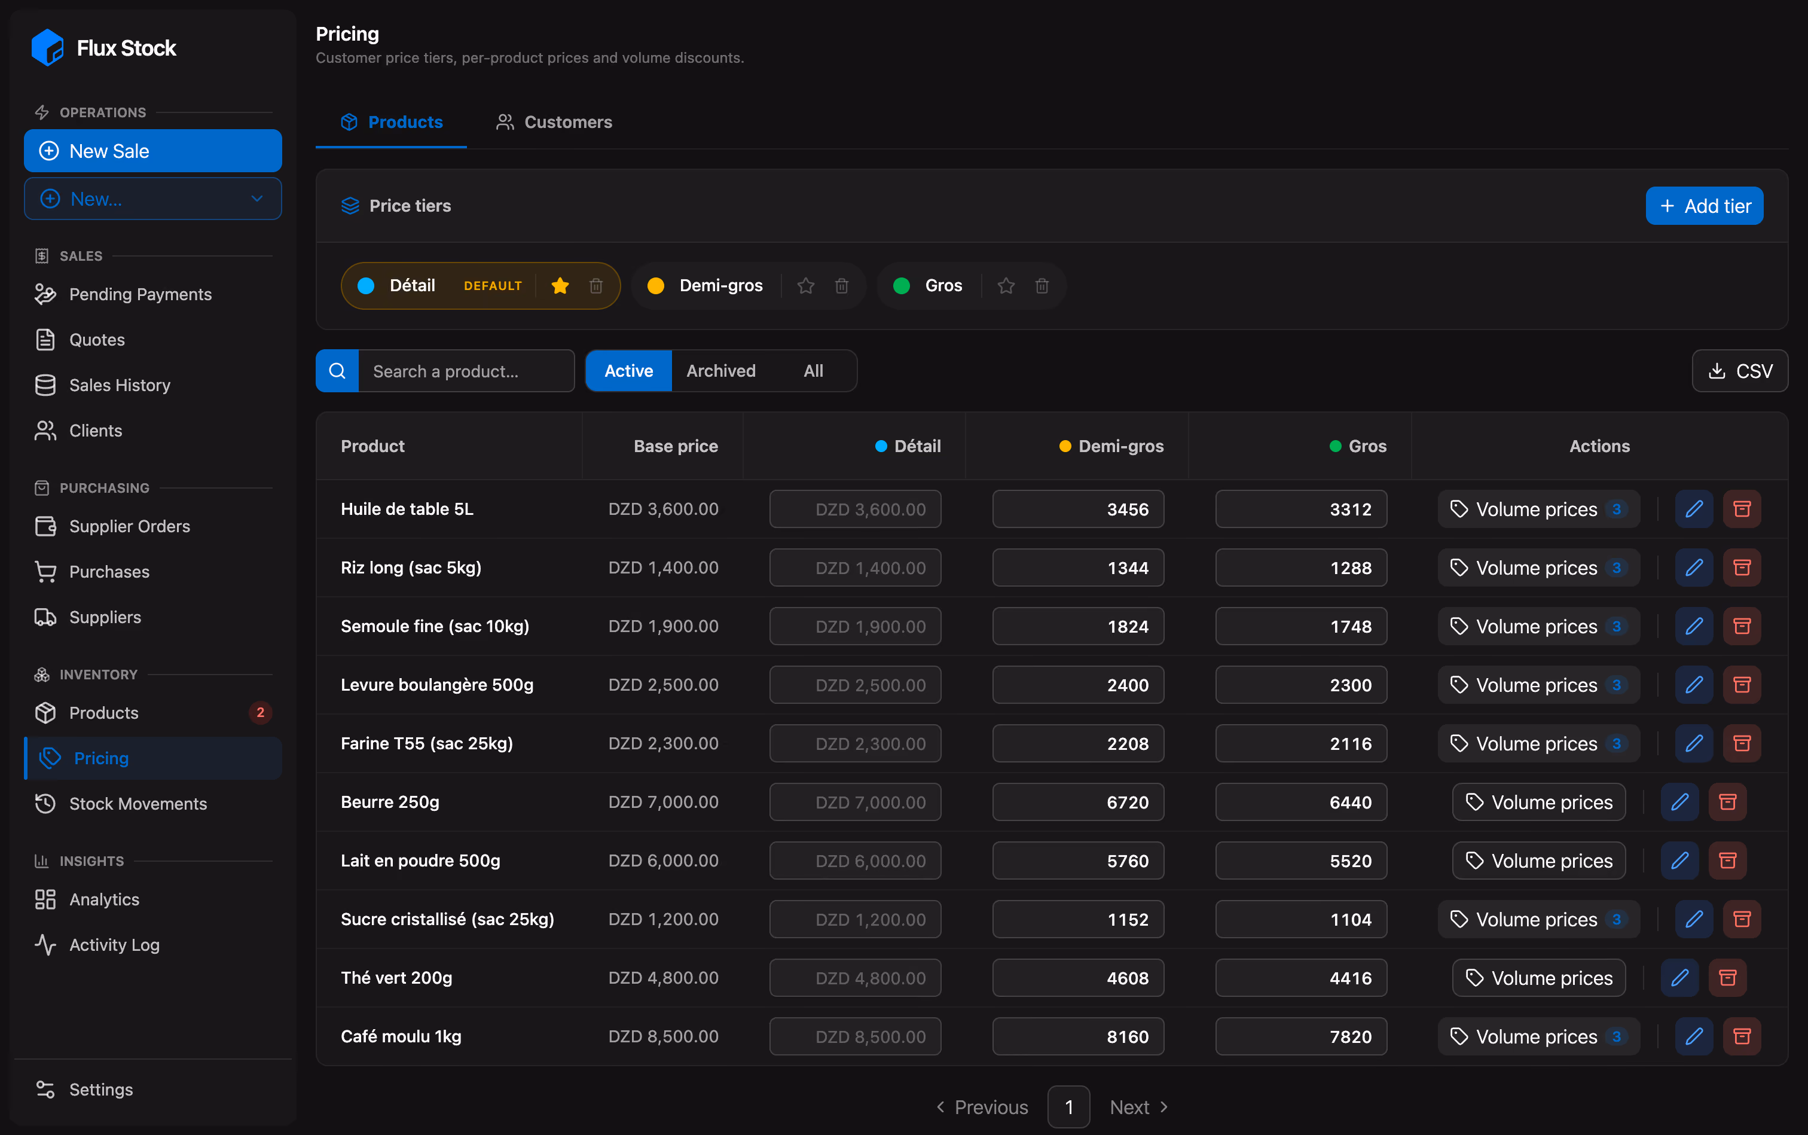Go to Next page

1138,1106
